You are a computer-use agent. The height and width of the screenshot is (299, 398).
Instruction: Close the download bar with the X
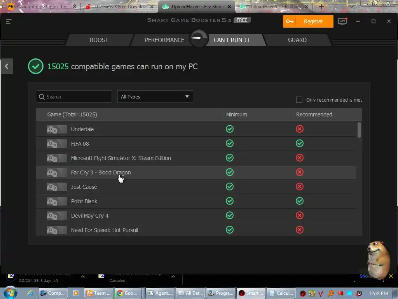pos(391,276)
